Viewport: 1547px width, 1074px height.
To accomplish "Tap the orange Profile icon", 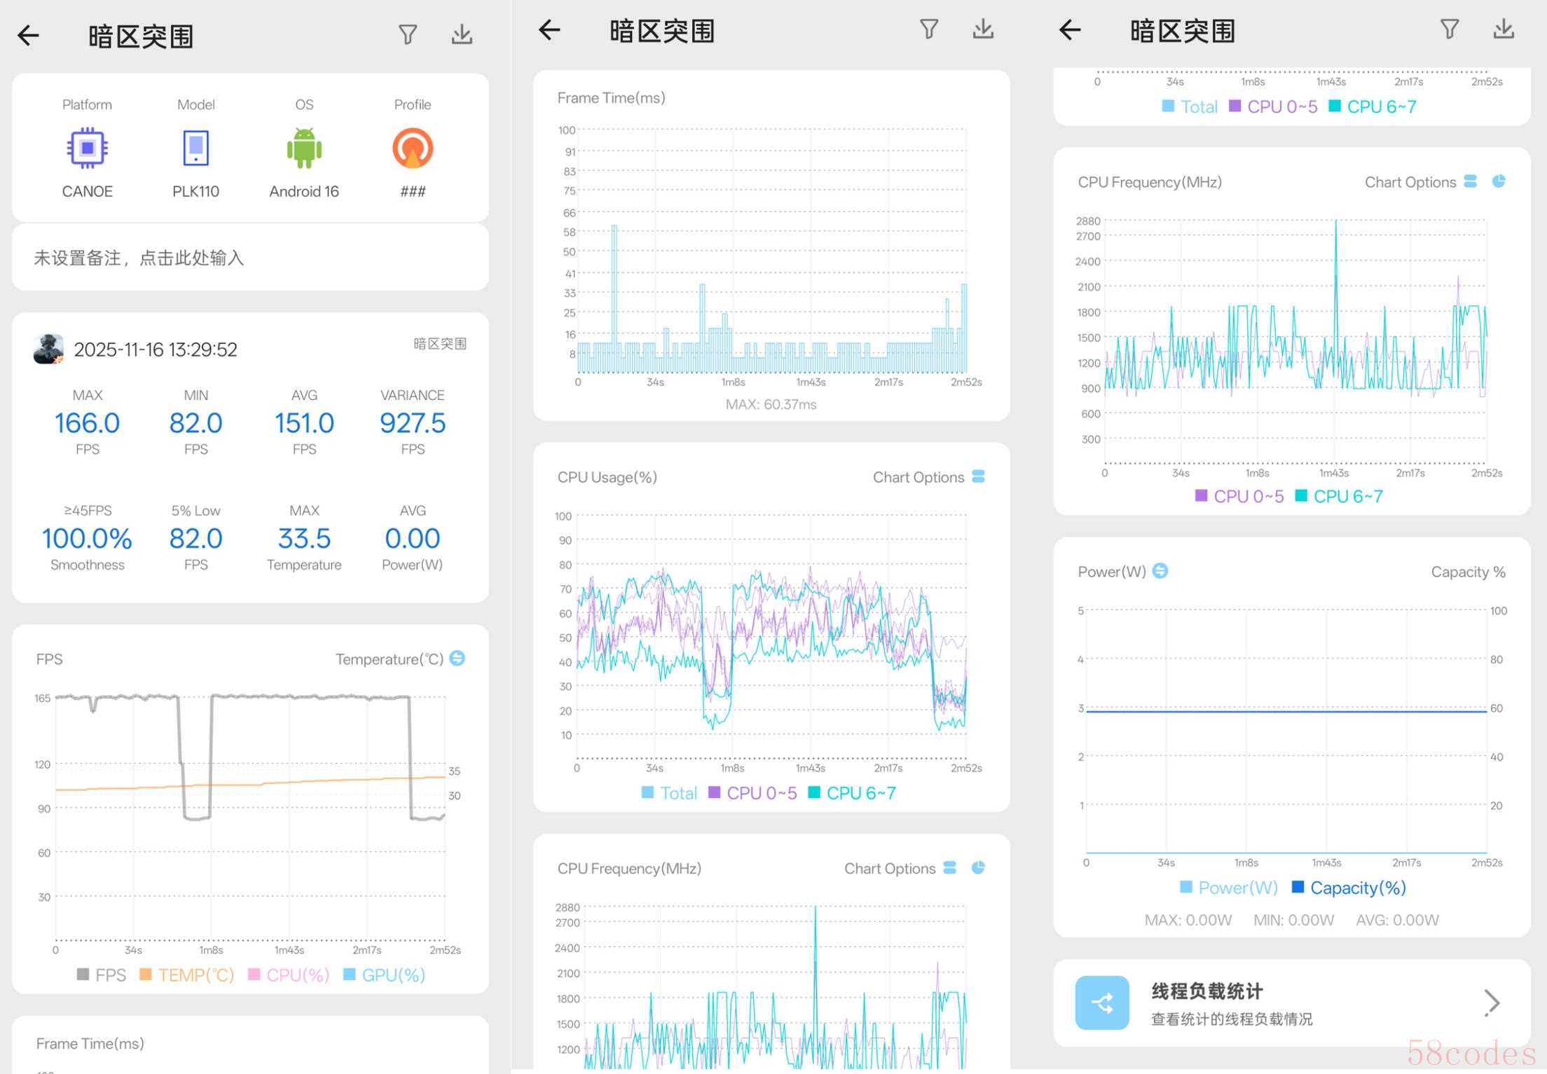I will point(412,148).
